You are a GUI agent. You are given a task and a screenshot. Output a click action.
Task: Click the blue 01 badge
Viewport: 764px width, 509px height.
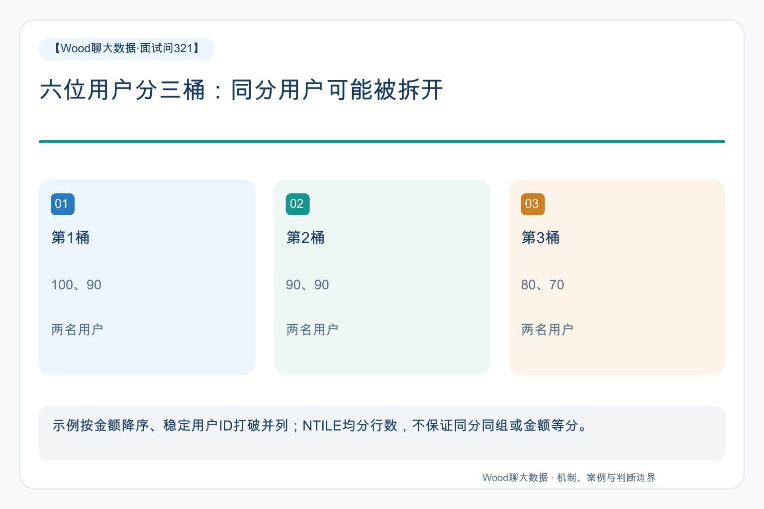[63, 204]
